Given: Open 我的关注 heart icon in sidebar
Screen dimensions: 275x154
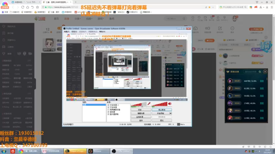Looking at the screenshot, I should point(4,26).
